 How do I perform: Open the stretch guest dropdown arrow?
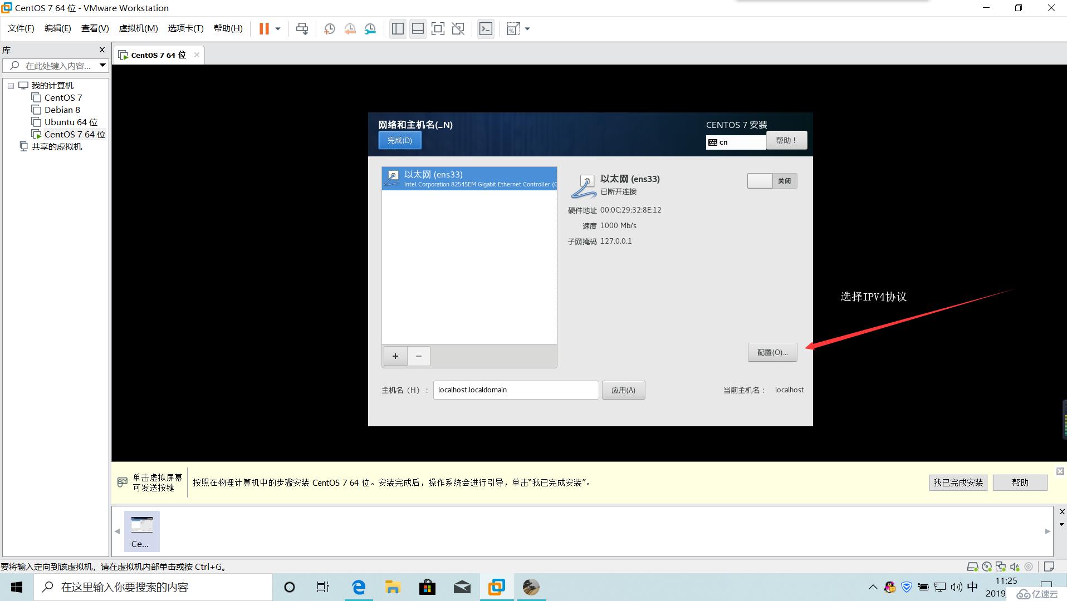[x=527, y=29]
